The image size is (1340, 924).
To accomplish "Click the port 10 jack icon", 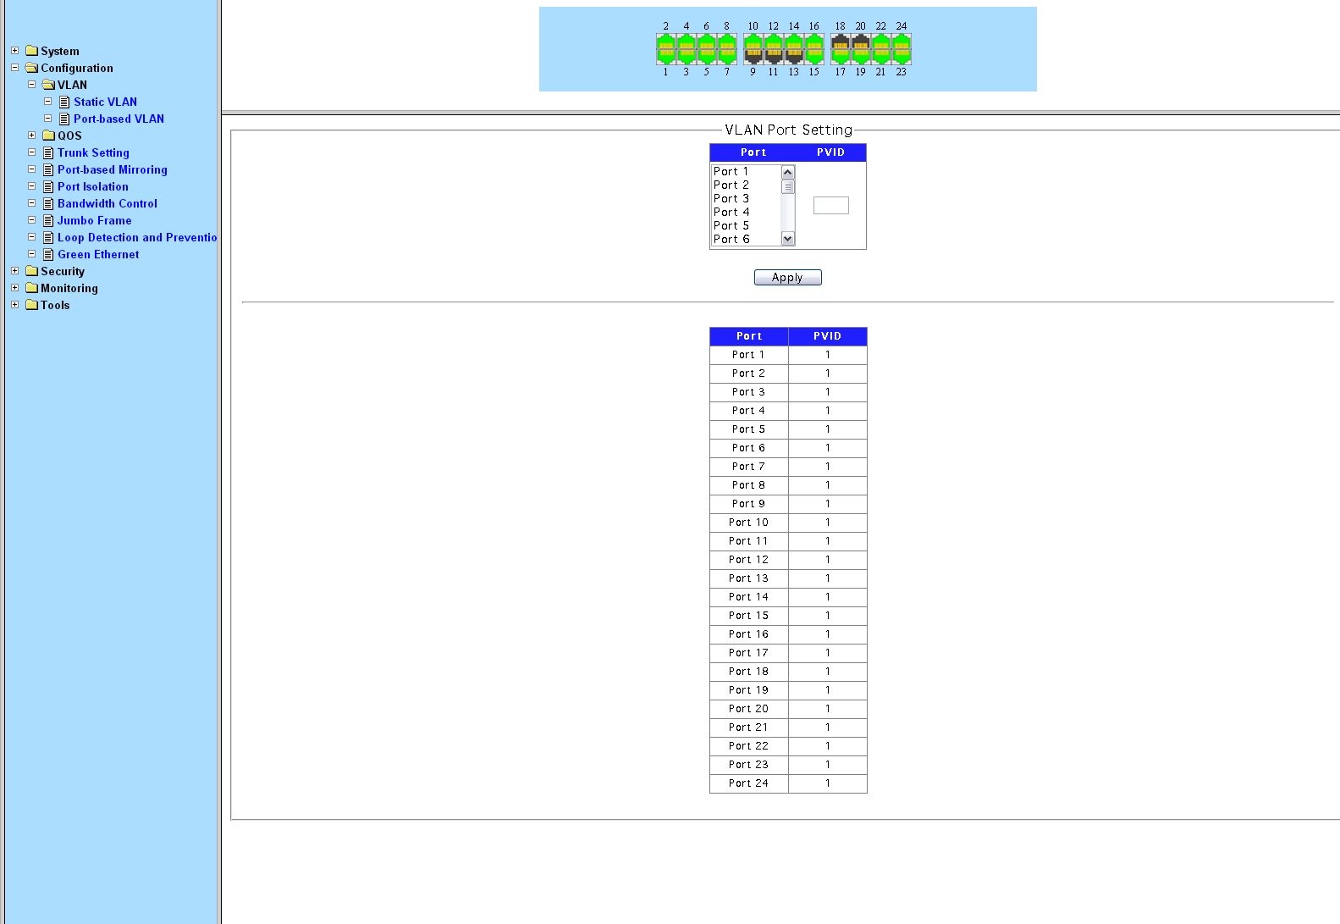I will 753,42.
